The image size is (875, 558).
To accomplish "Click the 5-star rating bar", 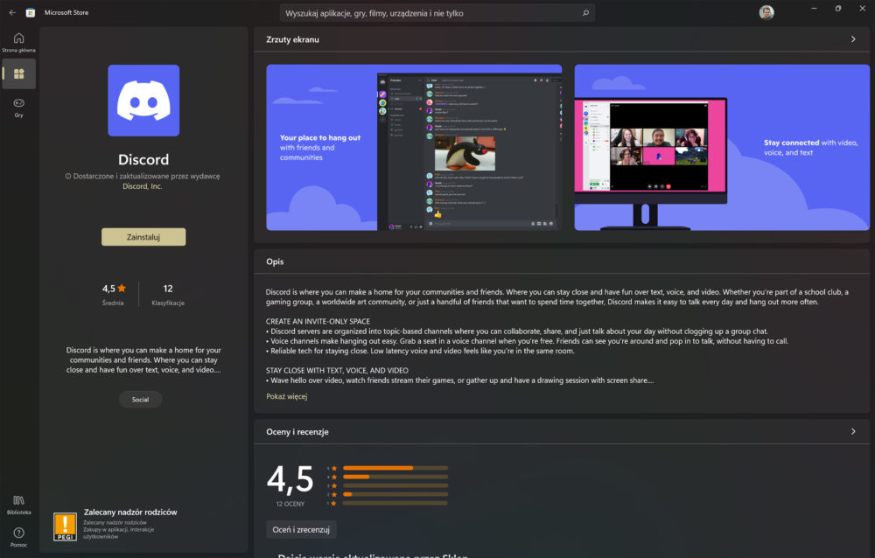I will (395, 468).
